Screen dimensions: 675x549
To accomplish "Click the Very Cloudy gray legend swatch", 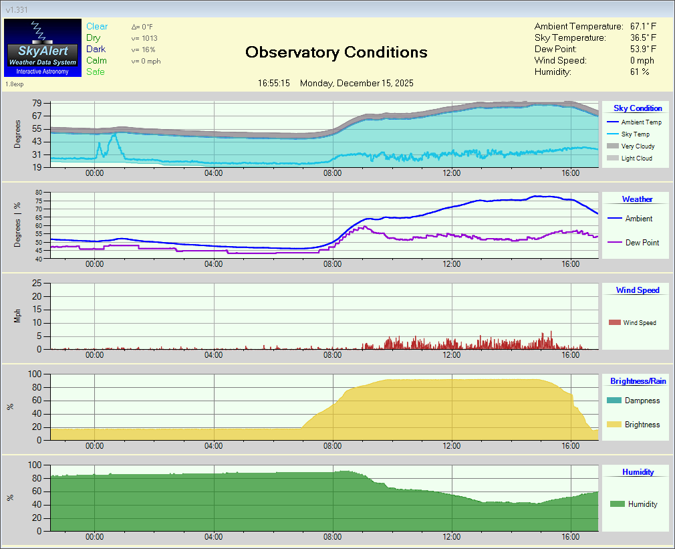I will (x=612, y=146).
